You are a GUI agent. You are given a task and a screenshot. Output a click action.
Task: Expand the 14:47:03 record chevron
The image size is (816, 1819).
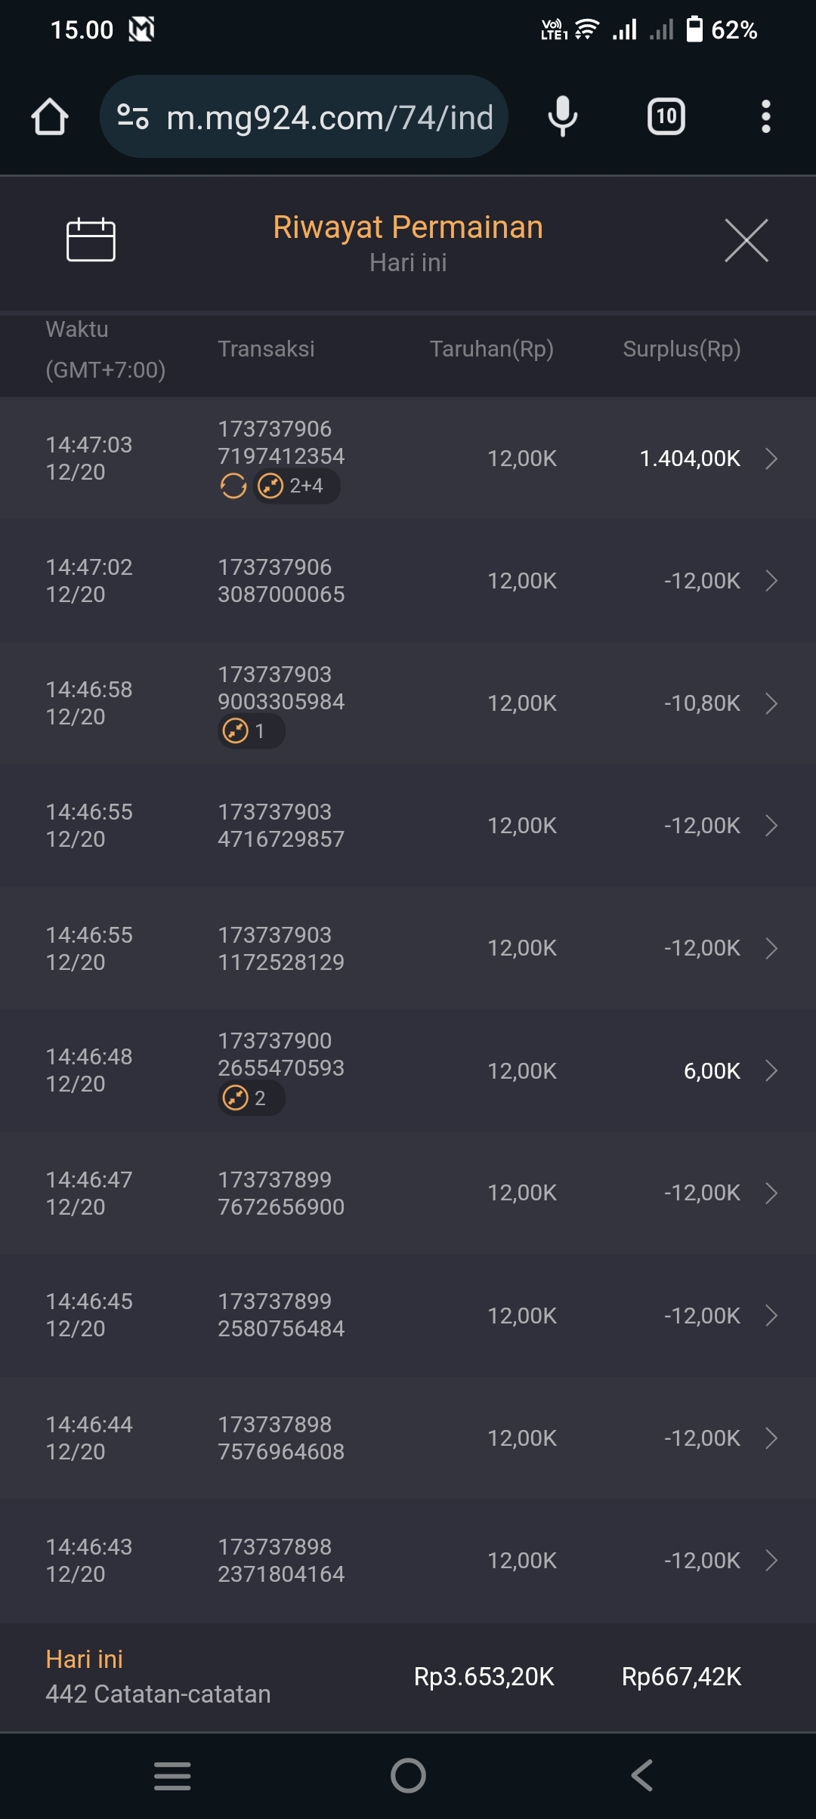click(771, 459)
